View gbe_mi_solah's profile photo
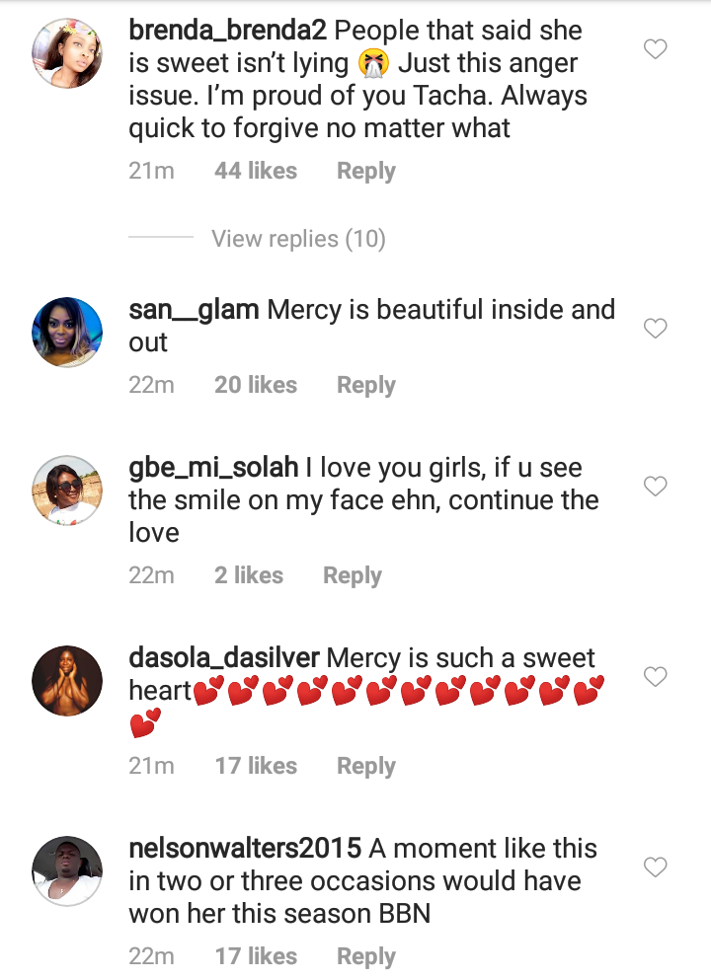Viewport: 711px width, 980px height. click(68, 490)
